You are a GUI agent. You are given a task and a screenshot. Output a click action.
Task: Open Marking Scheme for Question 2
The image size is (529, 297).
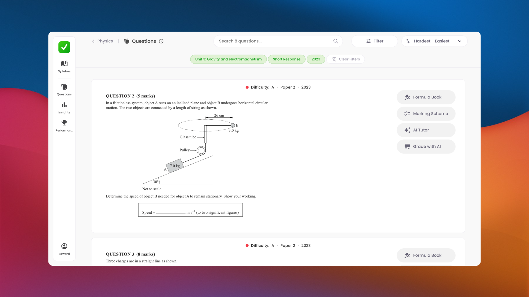426,114
